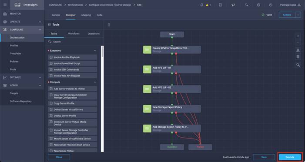The height and width of the screenshot is (162, 305).
Task: Click the Actions button
Action: tap(287, 15)
